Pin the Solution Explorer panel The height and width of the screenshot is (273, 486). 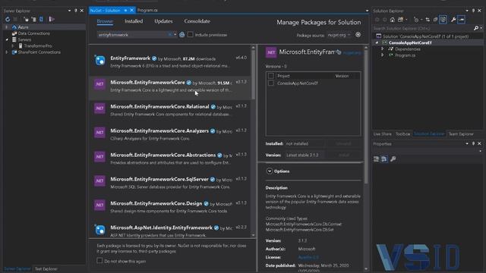[x=473, y=11]
